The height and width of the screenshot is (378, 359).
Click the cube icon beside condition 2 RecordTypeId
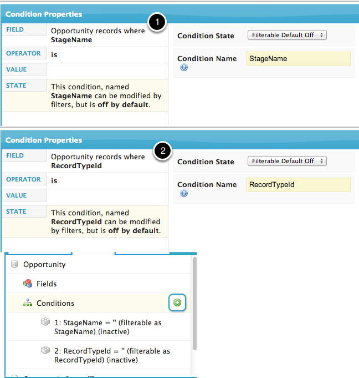tap(45, 351)
